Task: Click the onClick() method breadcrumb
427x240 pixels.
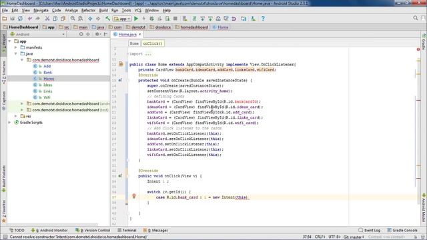Action: (153, 43)
